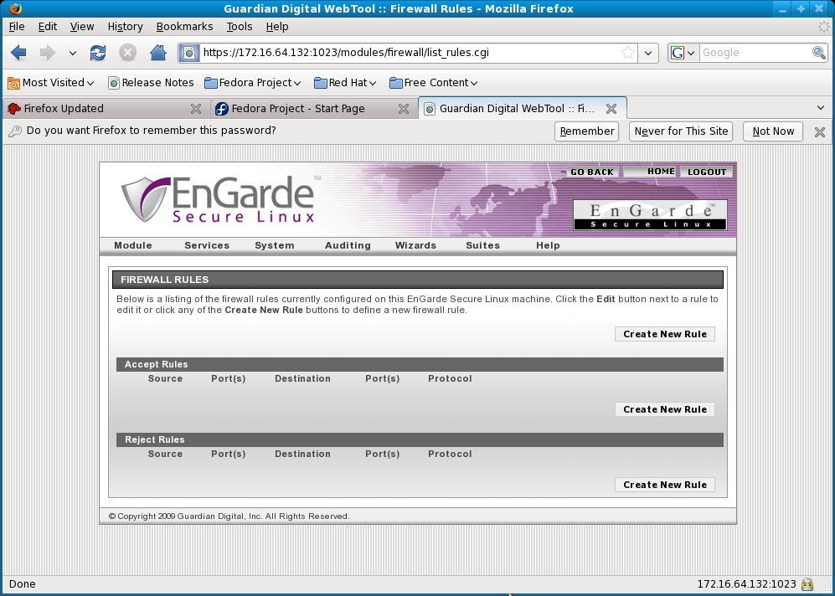Click the Firefox icon in title bar
835x596 pixels.
pyautogui.click(x=15, y=8)
